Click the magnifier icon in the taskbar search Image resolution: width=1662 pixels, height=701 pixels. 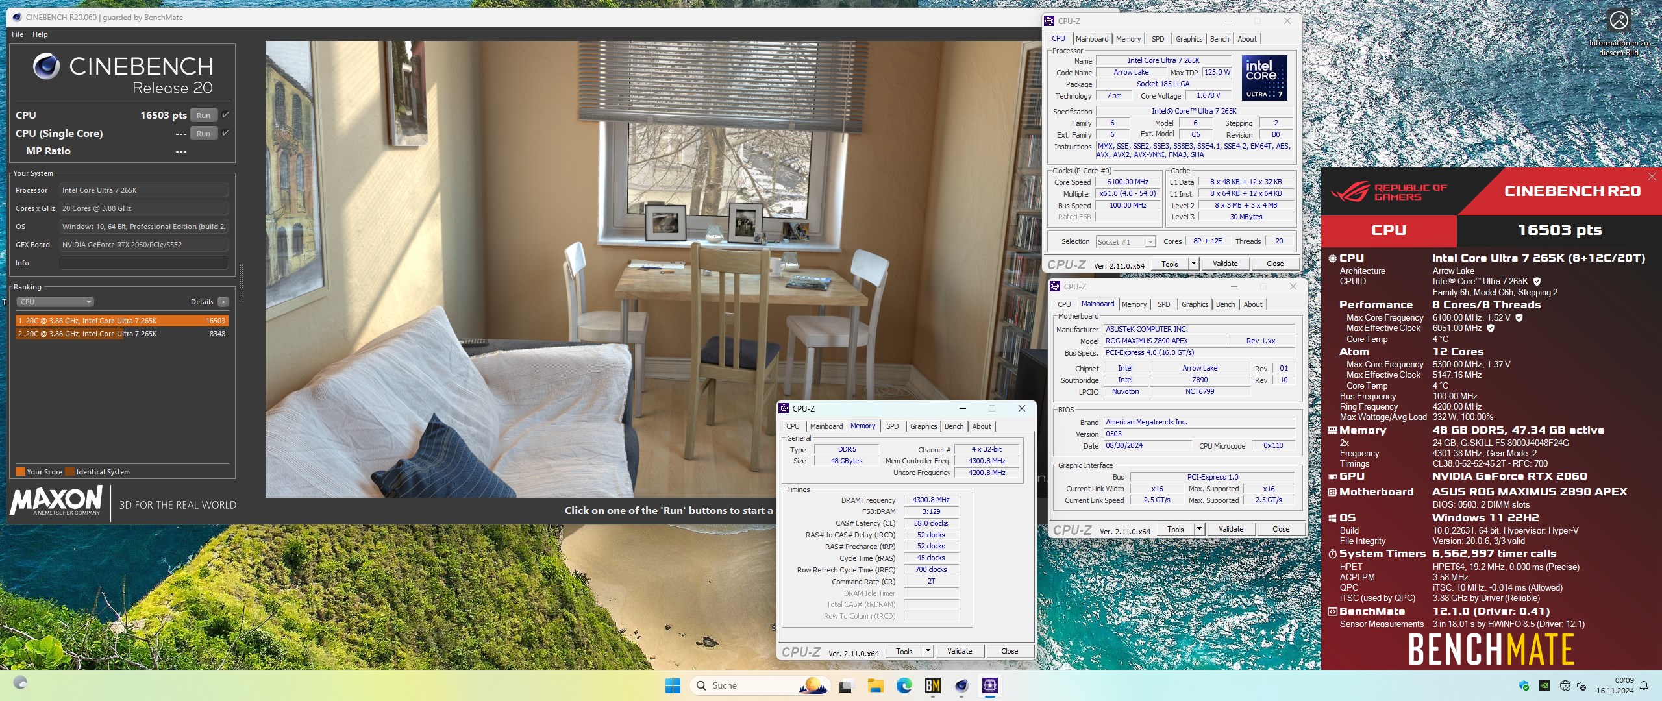coord(701,685)
